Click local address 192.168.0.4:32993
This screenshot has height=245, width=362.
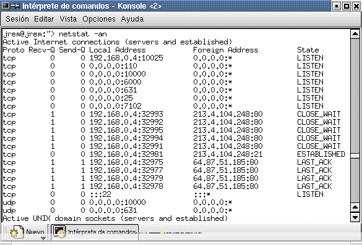(x=126, y=114)
